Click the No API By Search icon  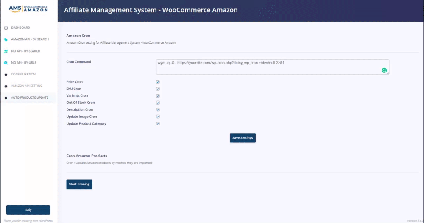point(6,51)
